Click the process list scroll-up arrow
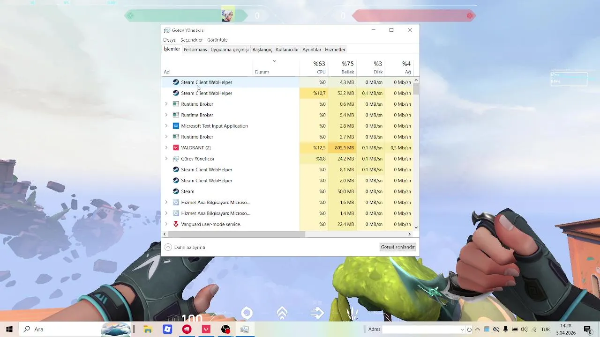This screenshot has height=337, width=600. (x=416, y=81)
